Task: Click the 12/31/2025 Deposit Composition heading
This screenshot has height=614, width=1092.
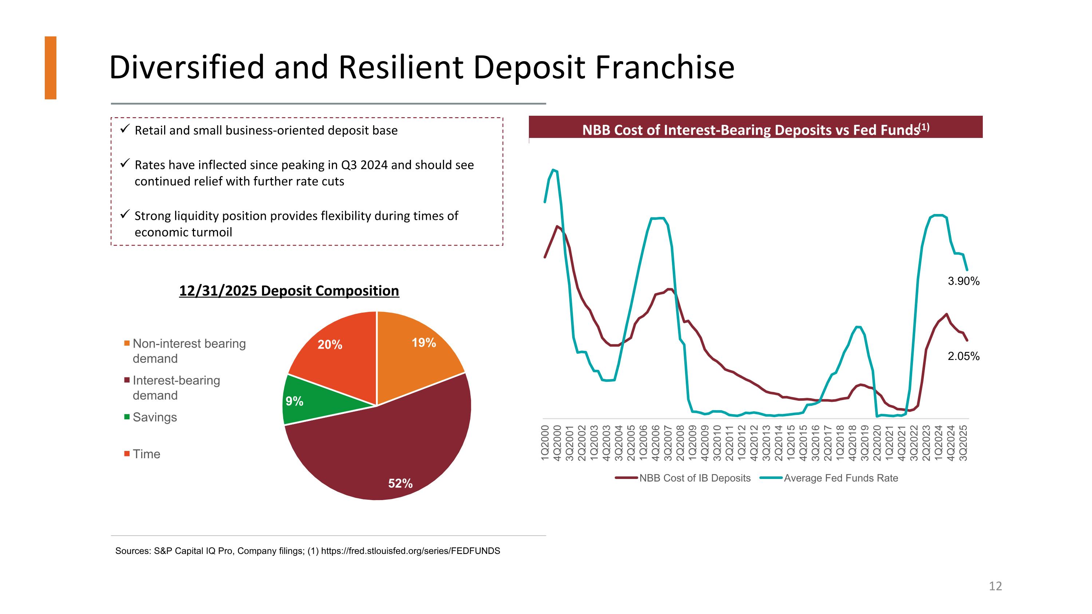Action: tap(289, 291)
